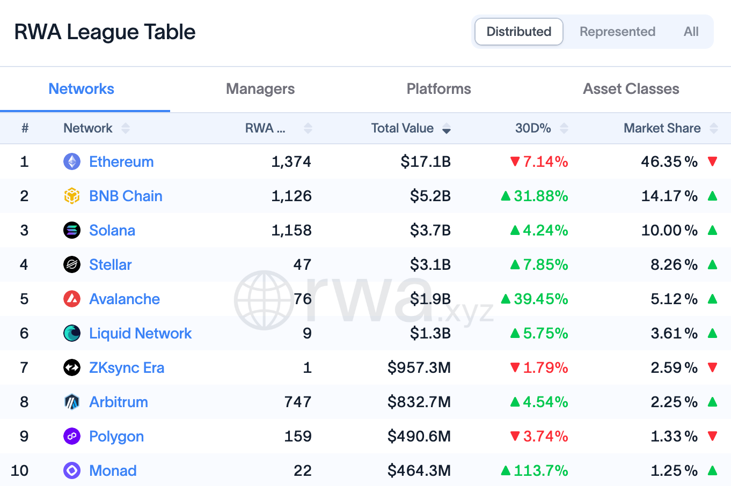Open the Managers tab

[x=260, y=89]
